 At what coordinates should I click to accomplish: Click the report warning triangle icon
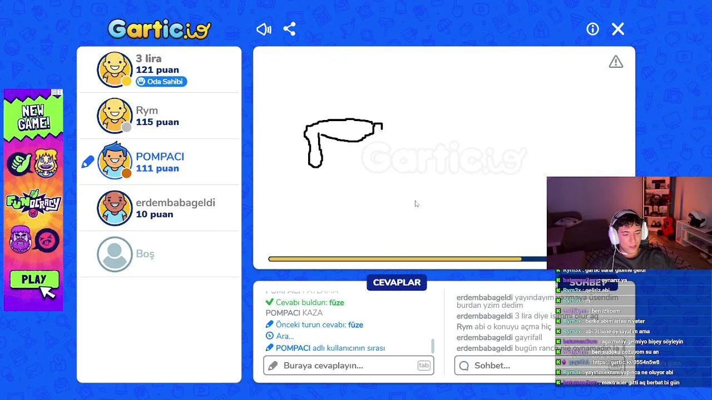[616, 62]
